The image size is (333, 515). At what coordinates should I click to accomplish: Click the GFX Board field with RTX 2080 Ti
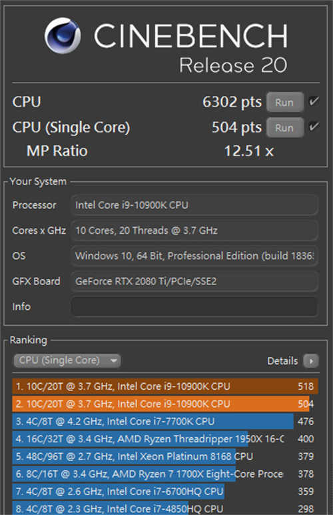tap(194, 281)
